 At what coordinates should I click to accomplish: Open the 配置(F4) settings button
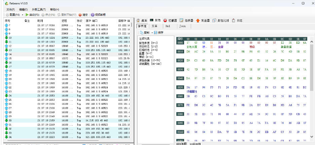click(x=13, y=15)
